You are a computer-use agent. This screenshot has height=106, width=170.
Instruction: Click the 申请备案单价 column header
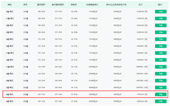point(92,5)
